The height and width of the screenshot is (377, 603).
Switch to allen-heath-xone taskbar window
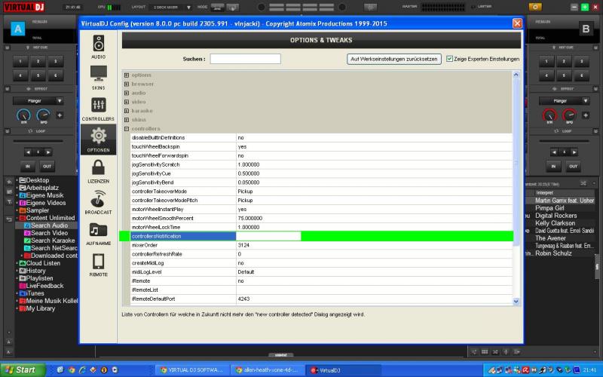point(268,370)
